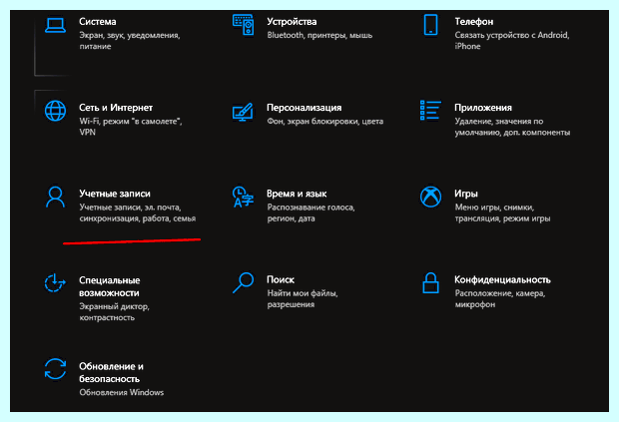Screen dimensions: 619x422
Task: Go to Сеть и Интернет title
Action: pos(116,108)
